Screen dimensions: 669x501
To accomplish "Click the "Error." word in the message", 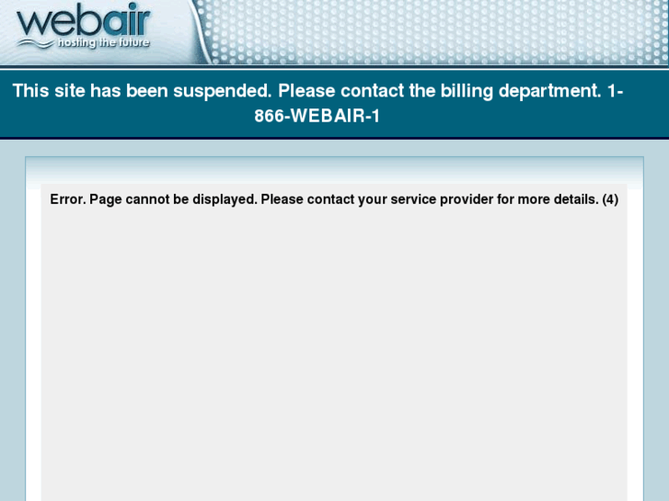I will (x=68, y=199).
